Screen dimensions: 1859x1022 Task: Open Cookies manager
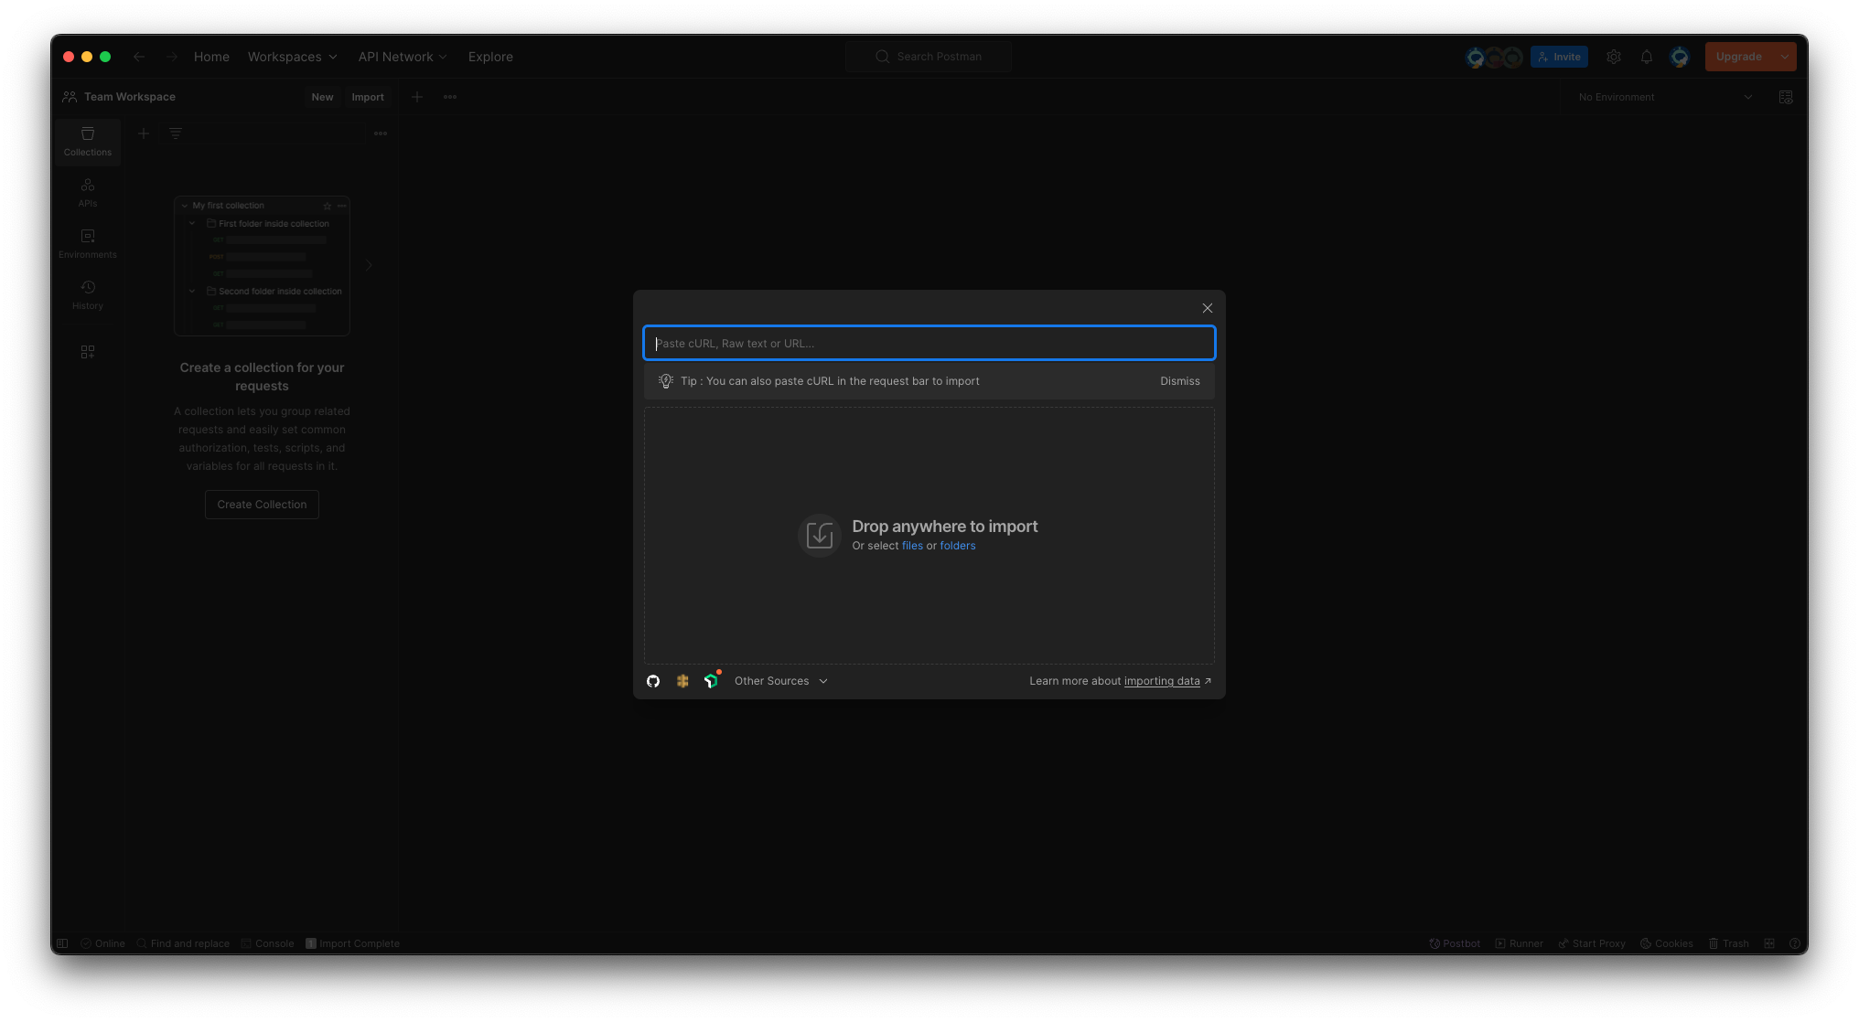pos(1666,943)
